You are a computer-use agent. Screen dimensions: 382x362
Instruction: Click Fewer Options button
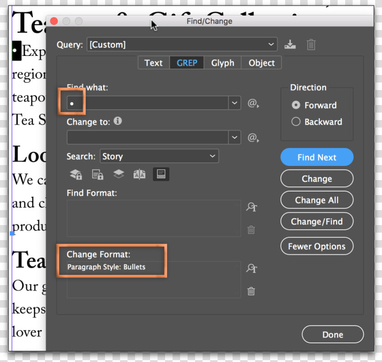pos(317,246)
